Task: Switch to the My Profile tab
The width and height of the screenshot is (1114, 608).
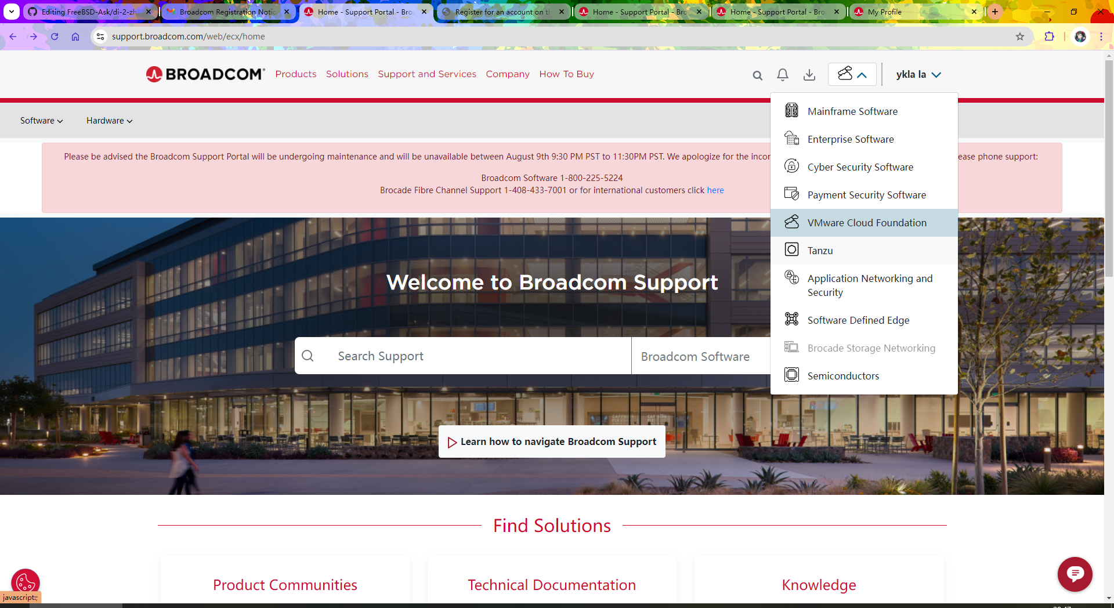Action: 911,12
